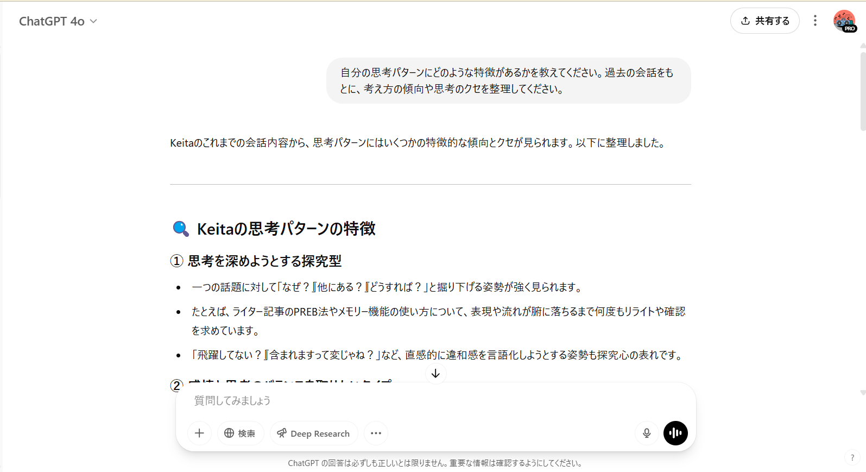
Task: Open the ChatGPT 4o model selector dropdown
Action: coord(58,21)
